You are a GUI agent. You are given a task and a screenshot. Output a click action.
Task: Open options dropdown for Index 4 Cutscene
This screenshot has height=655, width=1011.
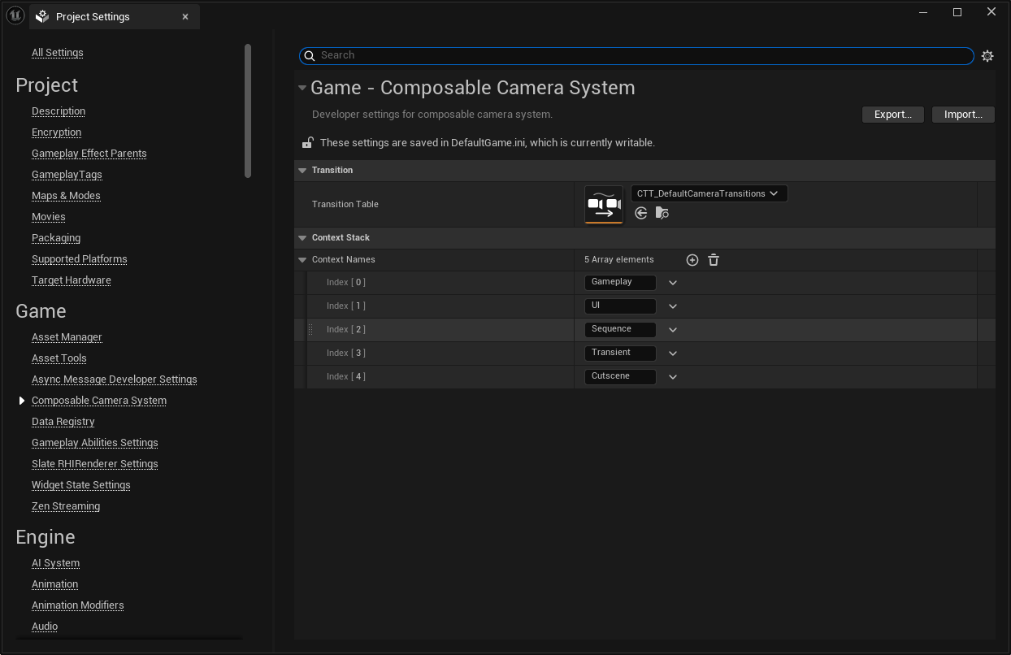(673, 377)
